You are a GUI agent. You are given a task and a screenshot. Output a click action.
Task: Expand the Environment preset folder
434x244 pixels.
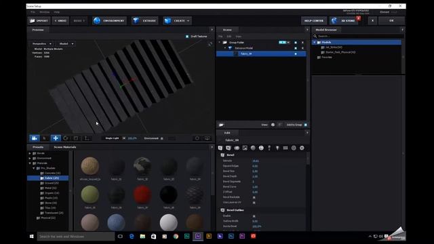[x=30, y=158]
